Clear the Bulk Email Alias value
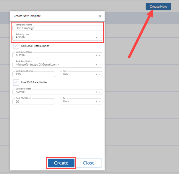The image size is (179, 174). click(97, 65)
